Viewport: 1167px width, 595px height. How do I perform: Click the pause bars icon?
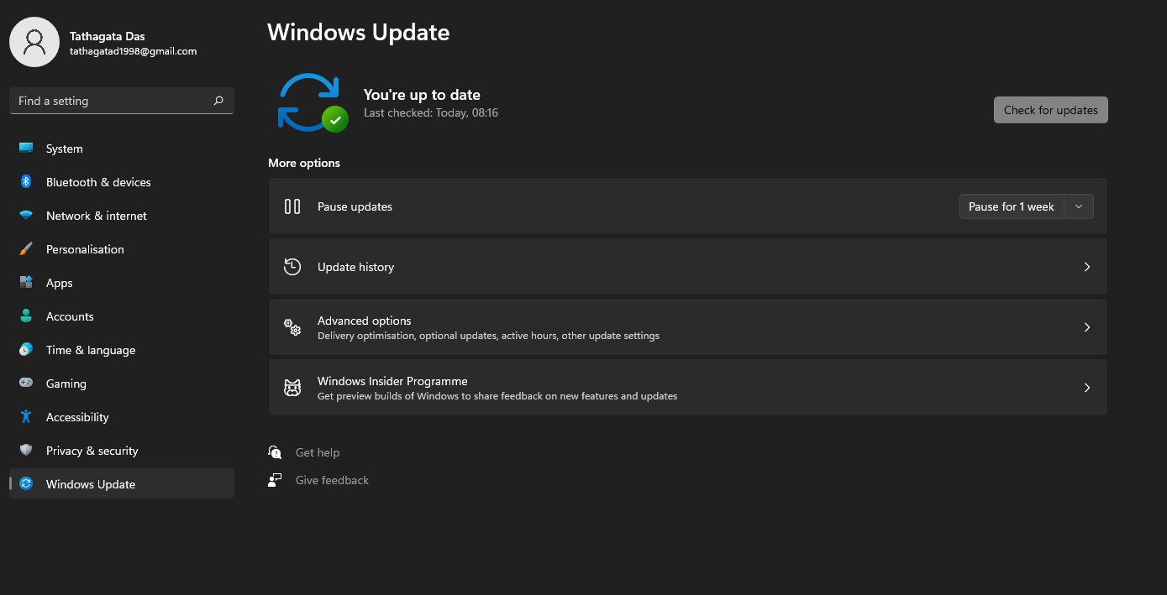pos(292,206)
